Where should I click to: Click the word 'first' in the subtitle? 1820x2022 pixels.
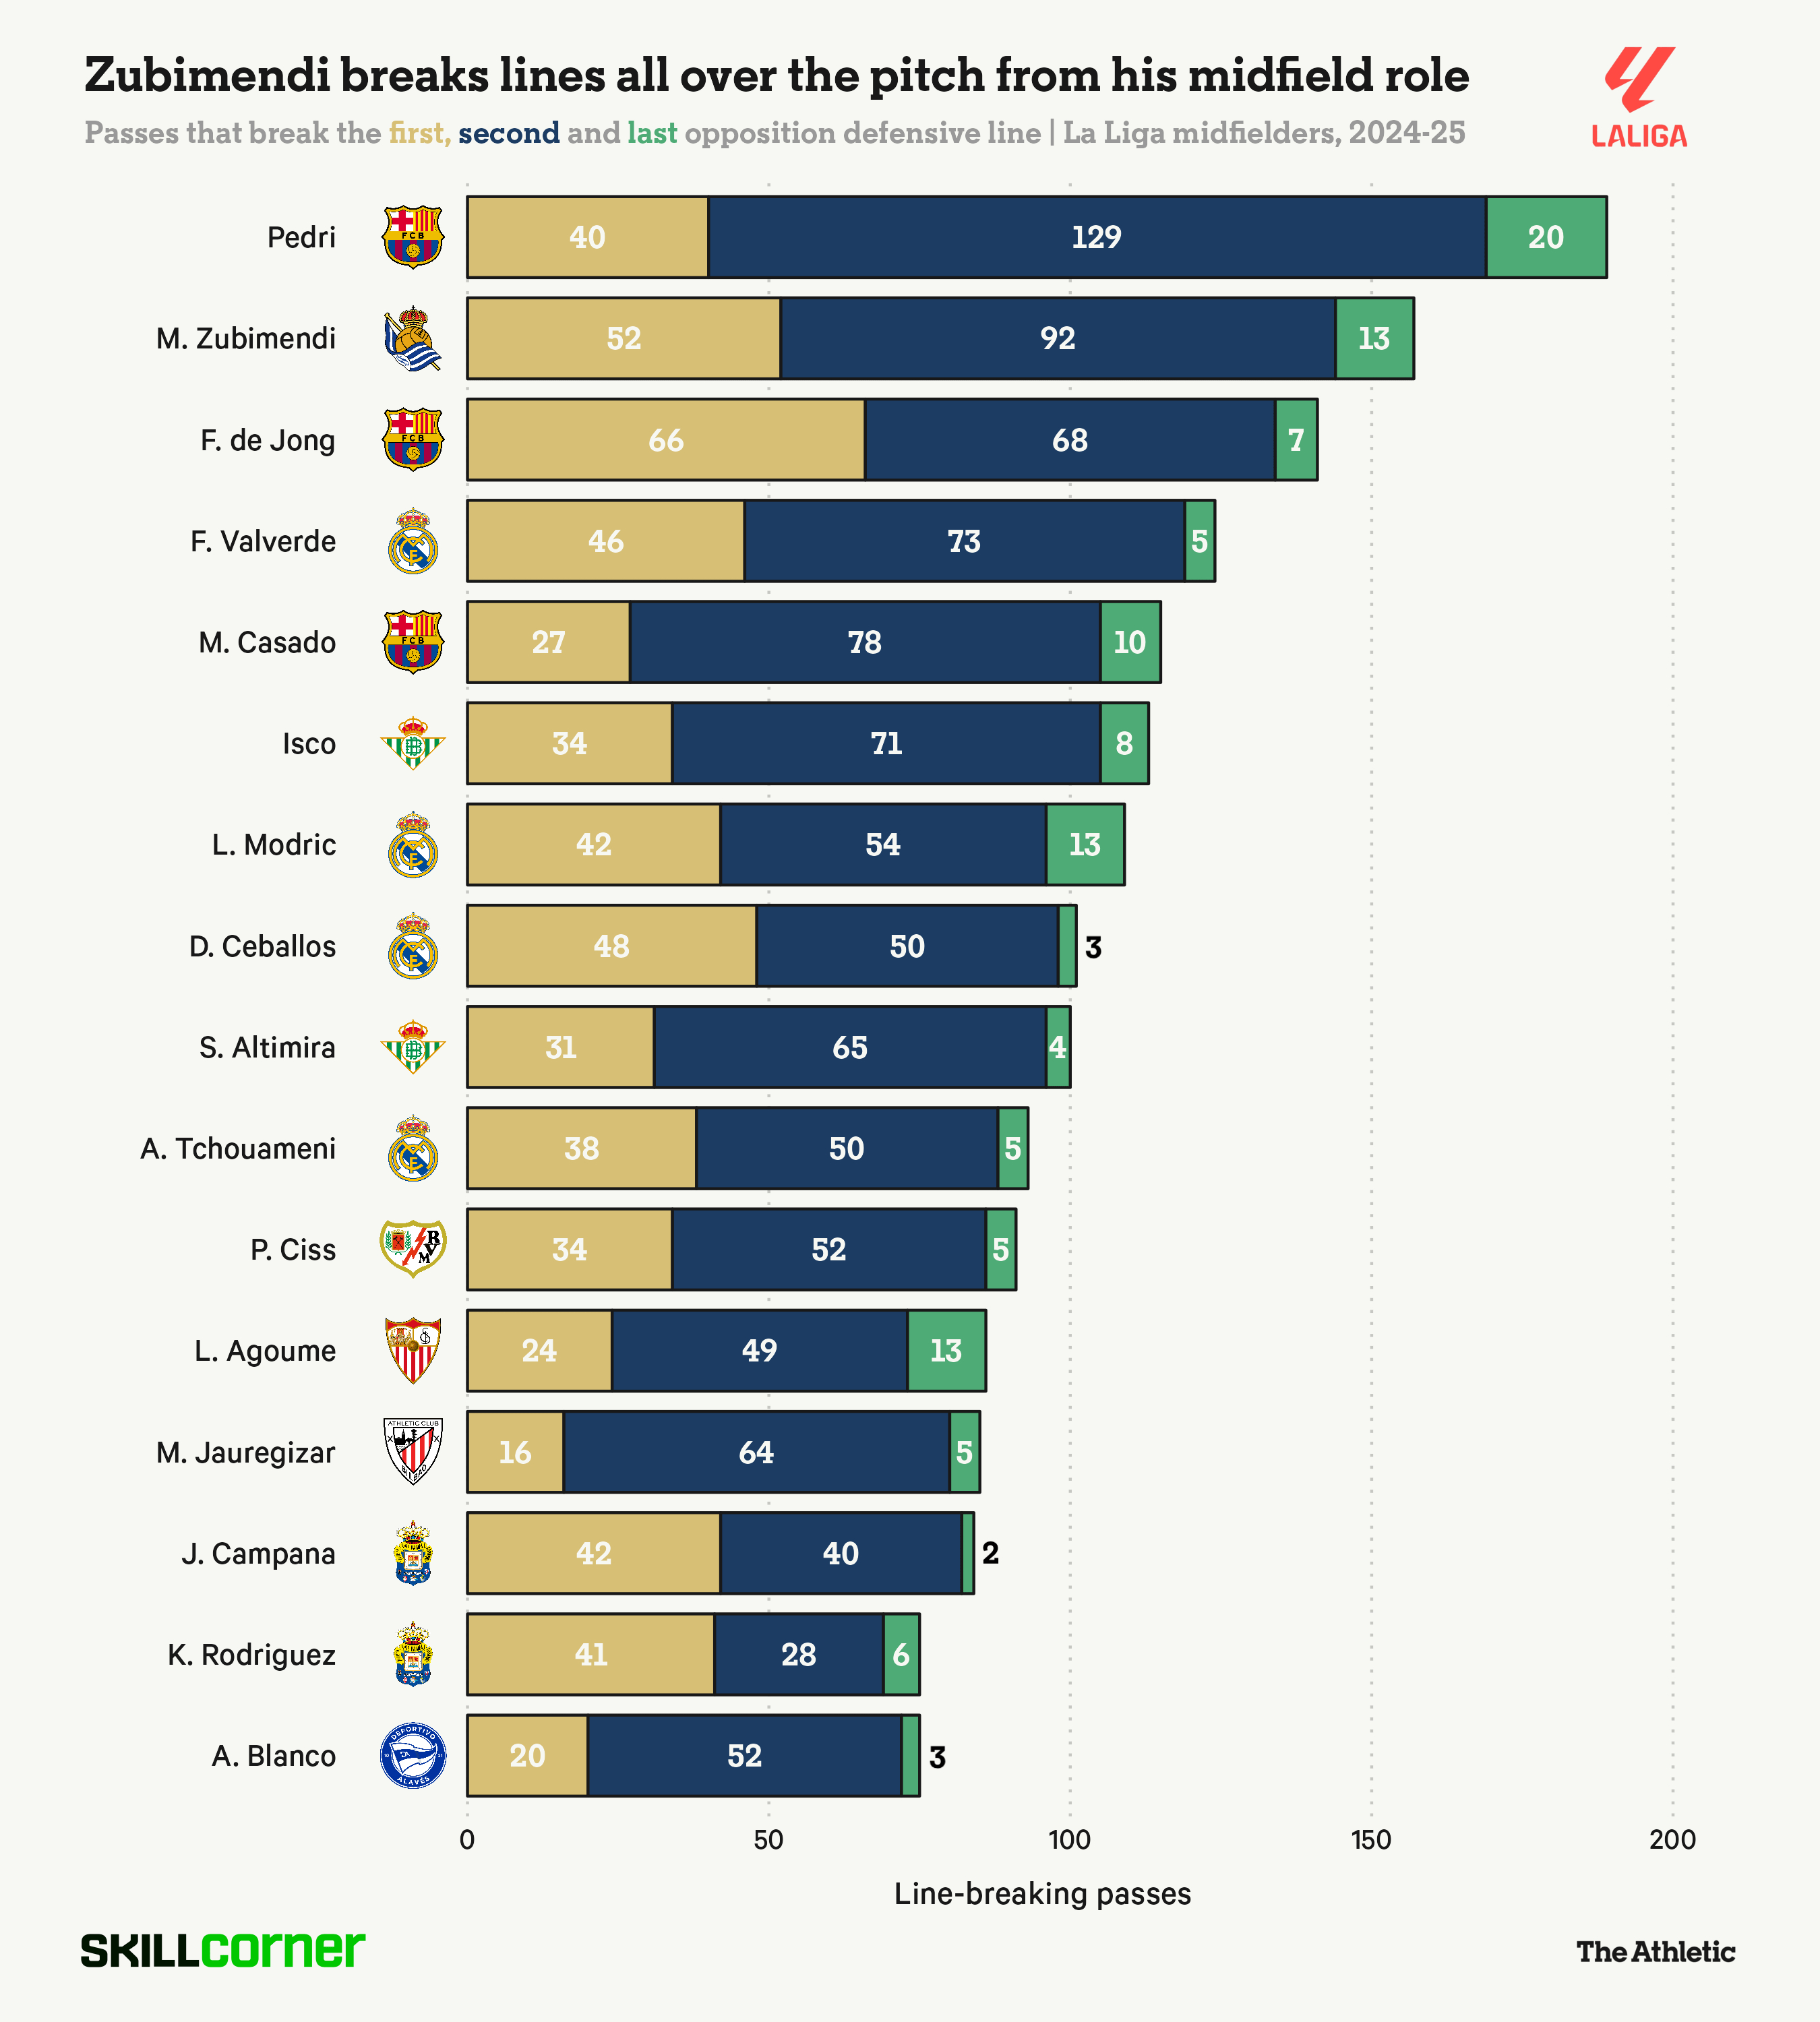417,133
